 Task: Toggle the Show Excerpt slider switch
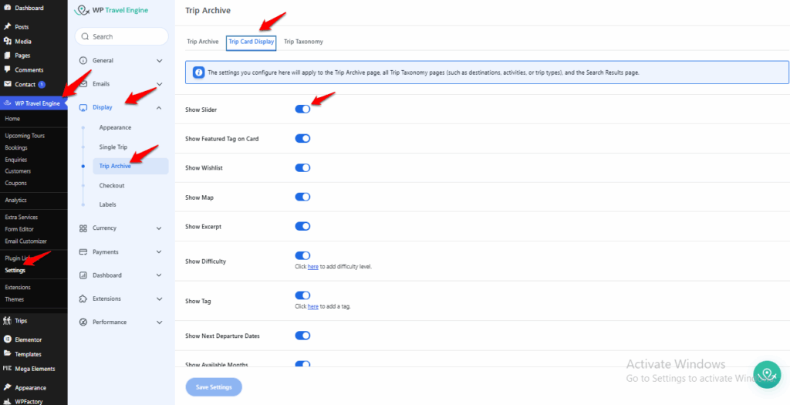coord(302,226)
